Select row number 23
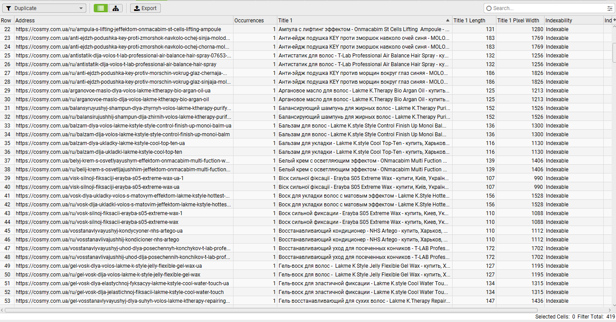Screen dimensions: 616x322 (x=7, y=38)
